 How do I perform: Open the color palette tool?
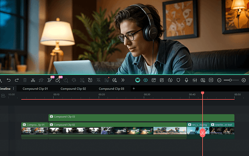coord(74,80)
